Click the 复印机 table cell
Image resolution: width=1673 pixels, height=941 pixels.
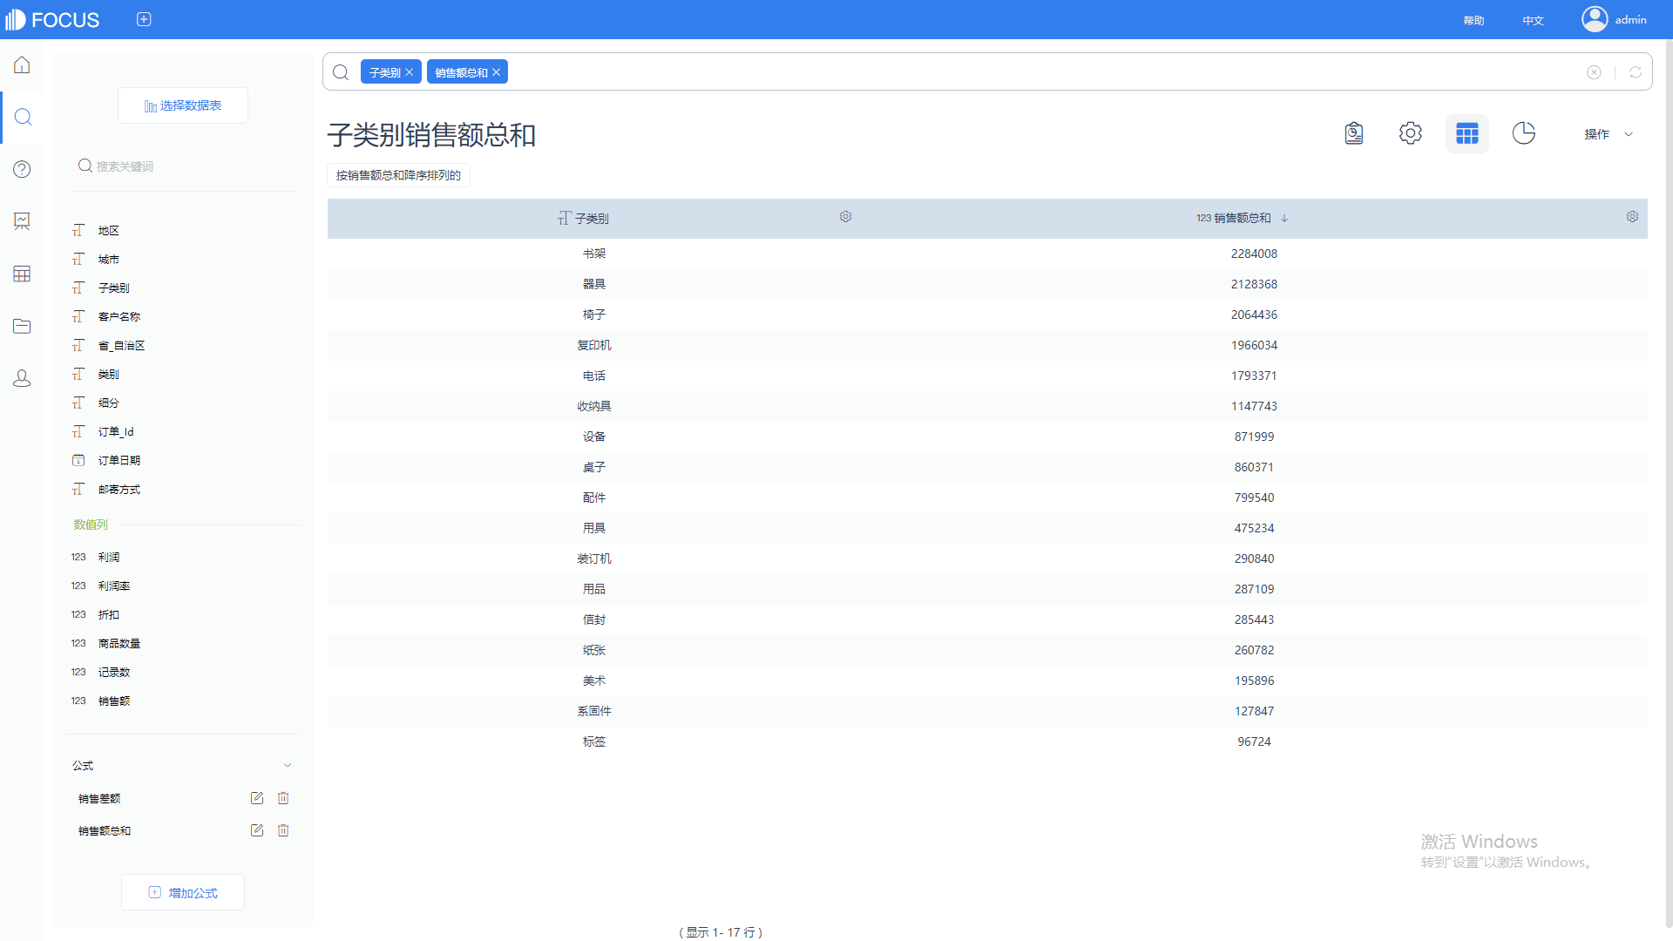(594, 345)
